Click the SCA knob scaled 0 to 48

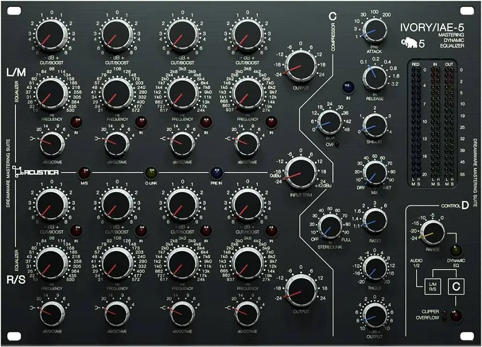coord(329,122)
